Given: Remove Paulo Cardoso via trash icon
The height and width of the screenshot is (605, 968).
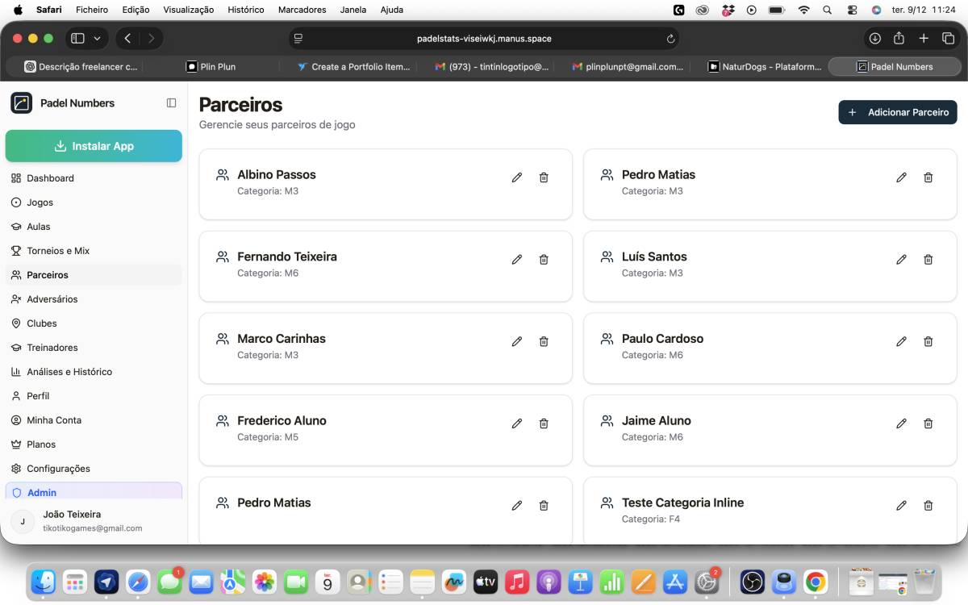Looking at the screenshot, I should pos(928,341).
